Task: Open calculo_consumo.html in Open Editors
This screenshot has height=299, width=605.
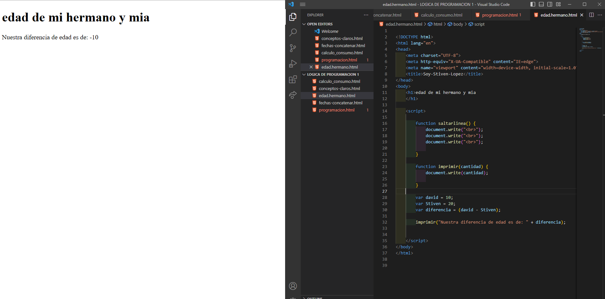Action: point(342,53)
